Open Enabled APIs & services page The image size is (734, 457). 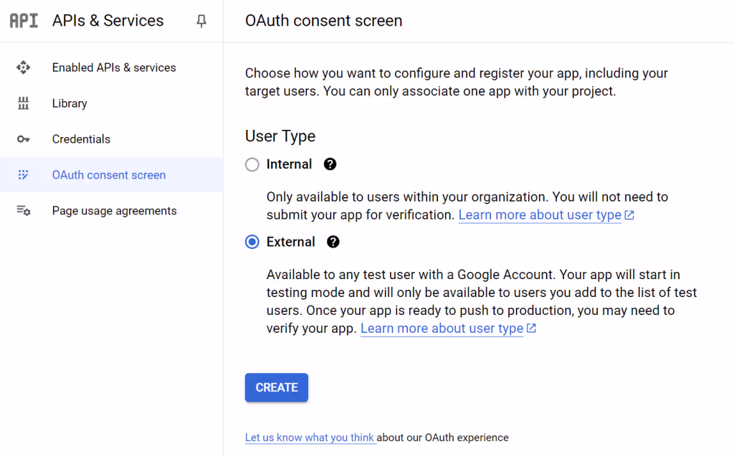[111, 67]
